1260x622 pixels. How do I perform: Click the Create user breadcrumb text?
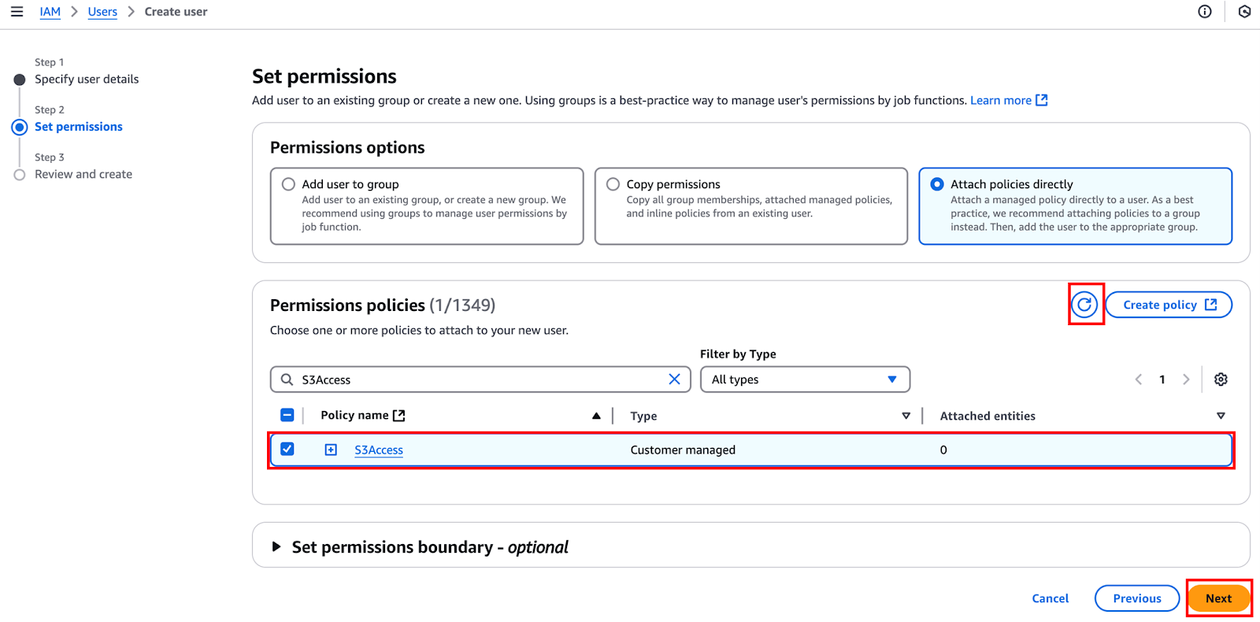(176, 12)
